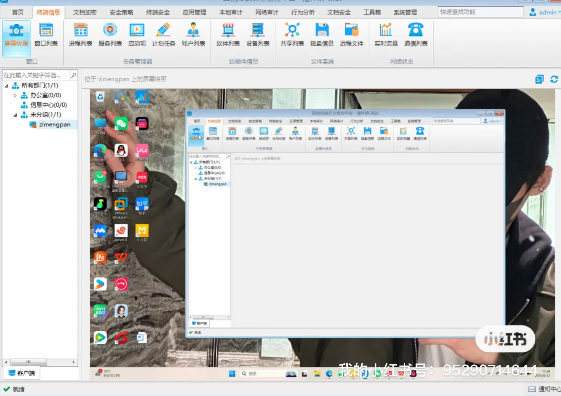Select the 未分组(1/1) group

point(45,115)
